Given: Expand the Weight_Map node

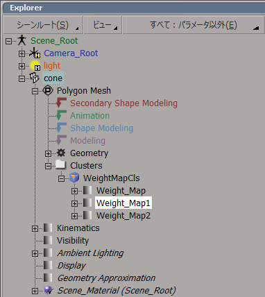Looking at the screenshot, I should [x=74, y=192].
